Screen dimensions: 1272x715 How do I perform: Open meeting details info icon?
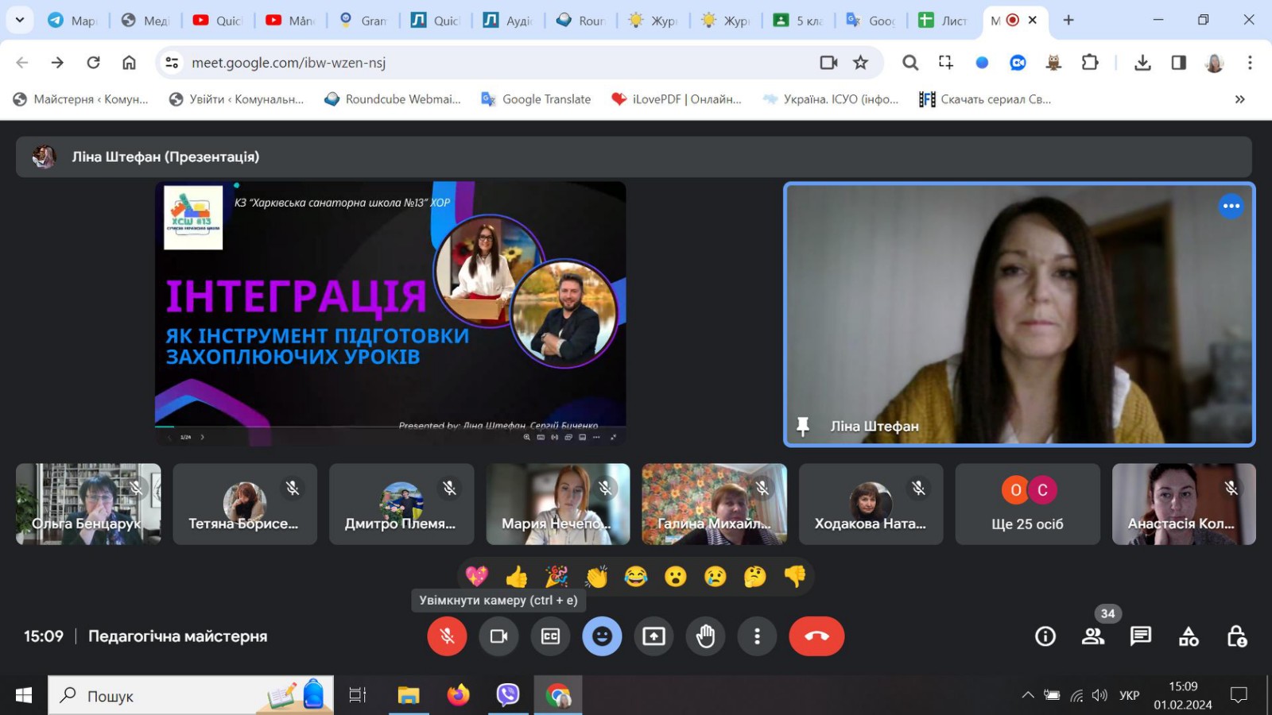(1045, 636)
